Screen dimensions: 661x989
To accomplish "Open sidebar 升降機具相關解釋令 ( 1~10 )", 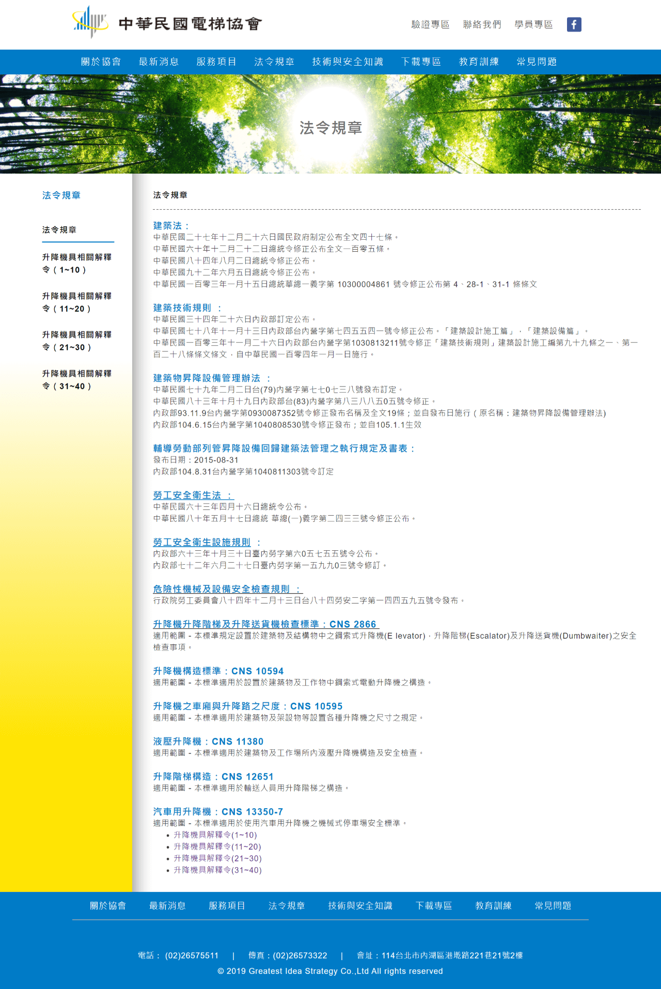I will click(77, 264).
